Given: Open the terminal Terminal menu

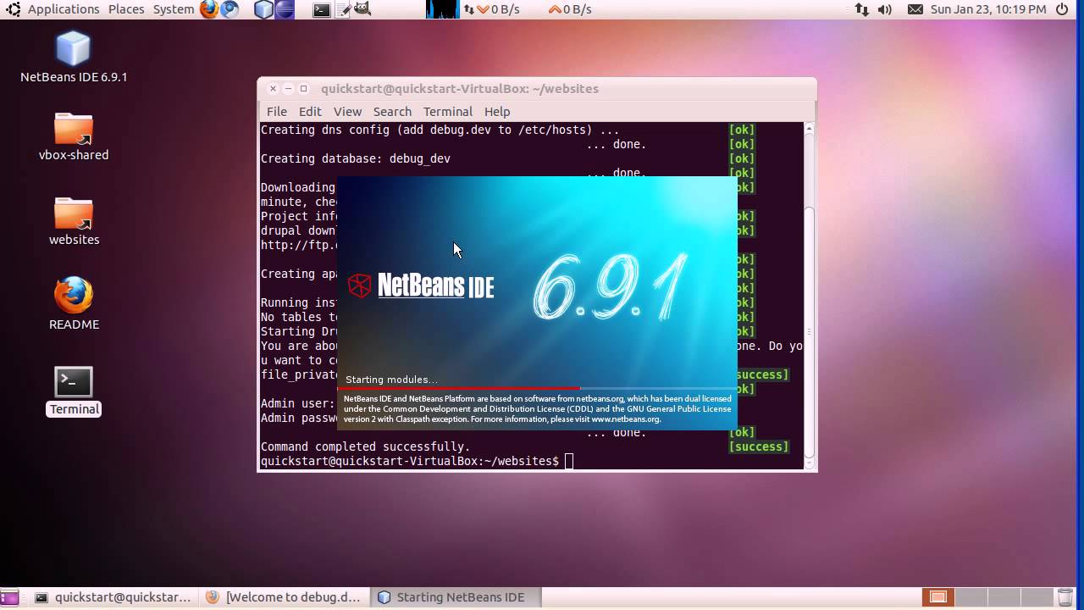Looking at the screenshot, I should click(x=448, y=111).
